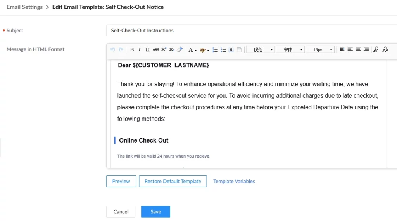397x221 pixels.
Task: Save the email template
Action: coord(156,211)
